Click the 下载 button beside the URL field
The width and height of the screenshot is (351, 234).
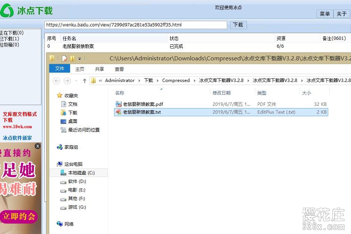pos(238,25)
